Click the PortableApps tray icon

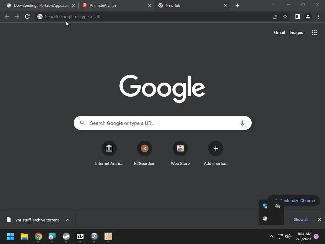point(265,219)
